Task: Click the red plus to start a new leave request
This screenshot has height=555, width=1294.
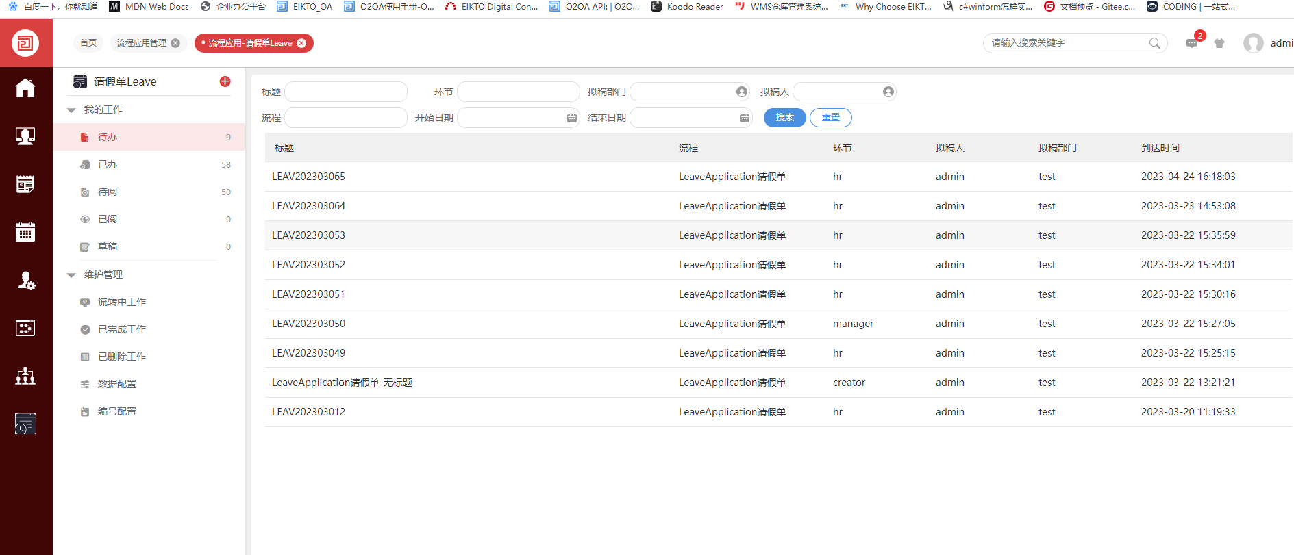Action: pos(225,81)
